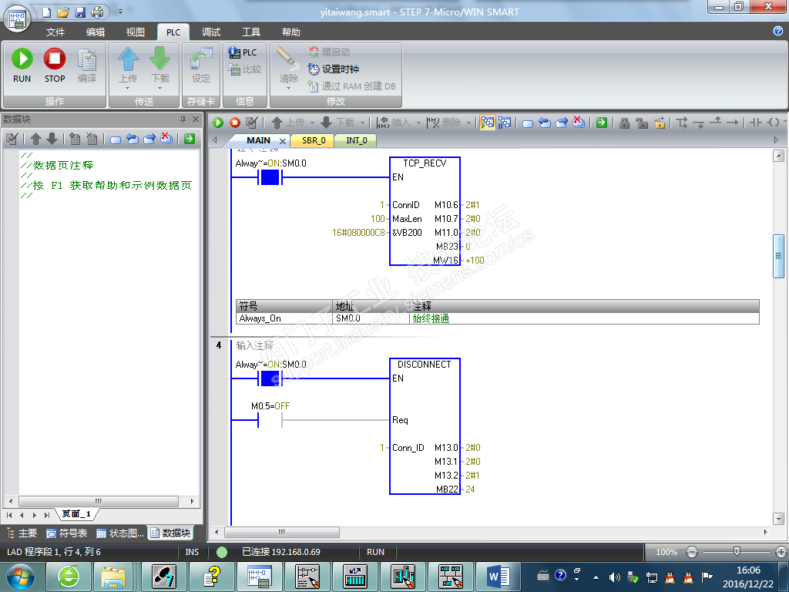Open the 文件 menu tab
The width and height of the screenshot is (789, 592).
pos(55,32)
